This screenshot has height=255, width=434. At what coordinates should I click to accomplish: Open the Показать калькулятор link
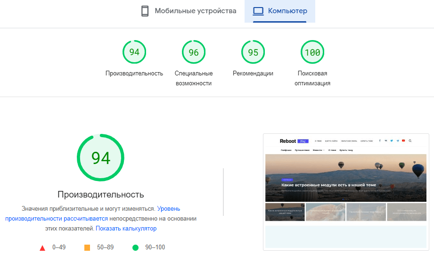tap(126, 229)
